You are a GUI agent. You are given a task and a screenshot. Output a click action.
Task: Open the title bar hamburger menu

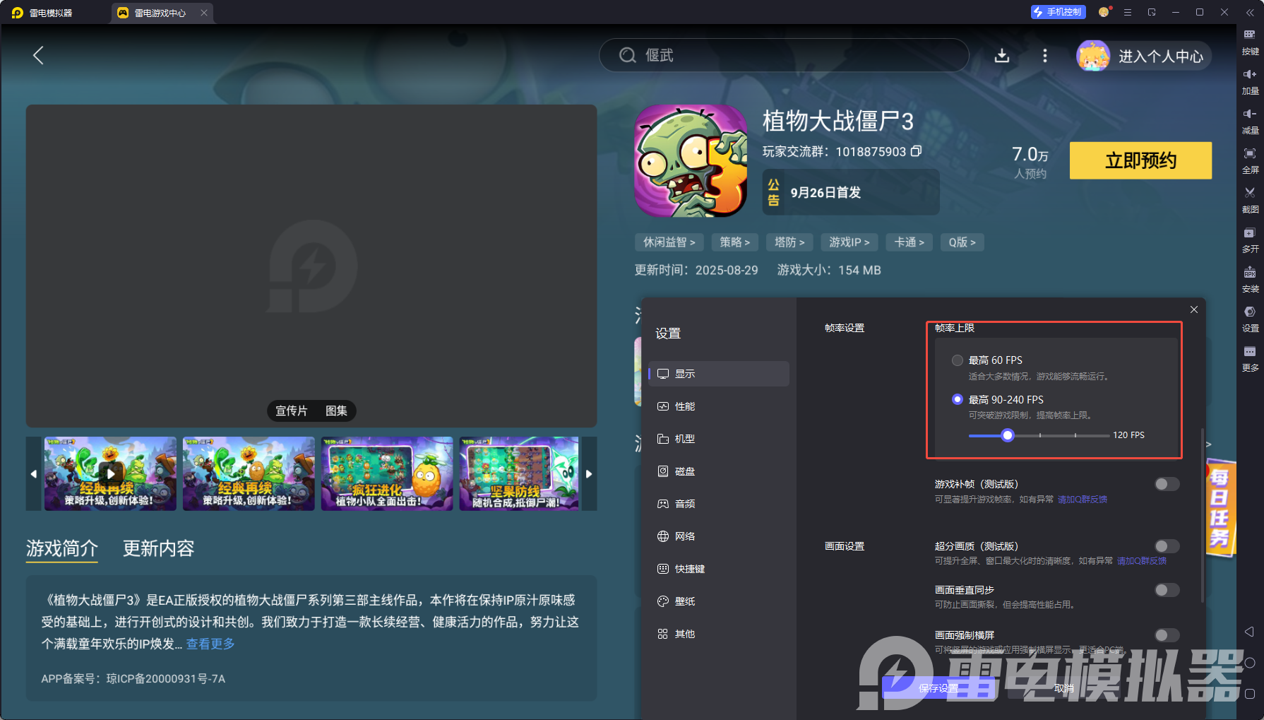pyautogui.click(x=1128, y=12)
